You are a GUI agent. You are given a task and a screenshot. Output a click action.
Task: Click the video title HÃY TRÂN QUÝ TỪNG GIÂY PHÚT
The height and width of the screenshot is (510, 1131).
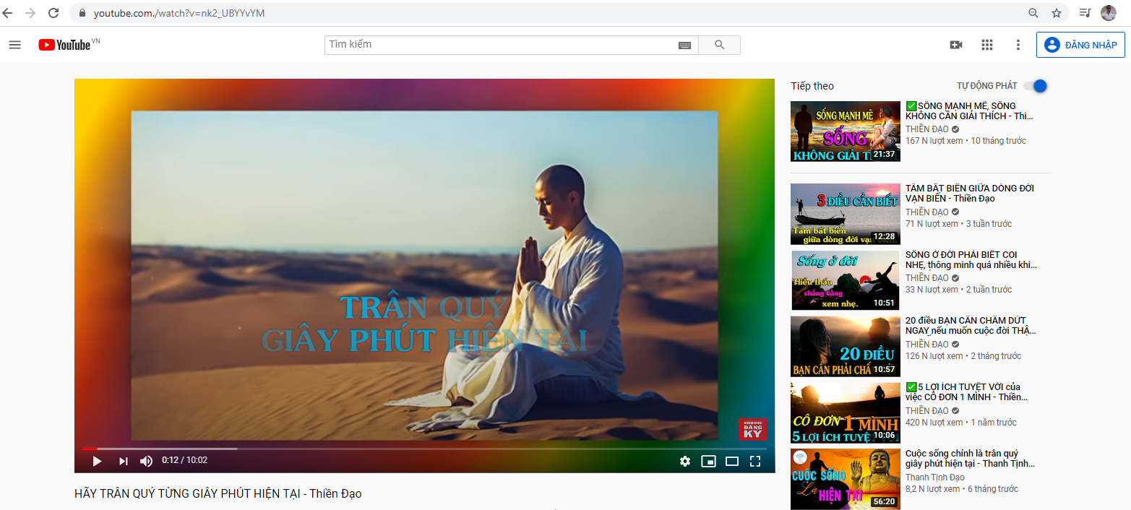tap(218, 494)
